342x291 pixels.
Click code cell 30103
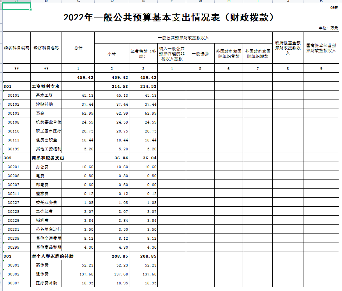click(17, 113)
